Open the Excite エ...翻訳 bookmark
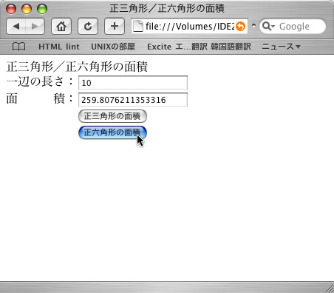Viewport: 334px width, 293px height. tap(177, 47)
